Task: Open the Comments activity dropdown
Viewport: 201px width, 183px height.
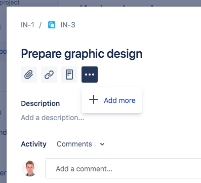Action: point(81,144)
